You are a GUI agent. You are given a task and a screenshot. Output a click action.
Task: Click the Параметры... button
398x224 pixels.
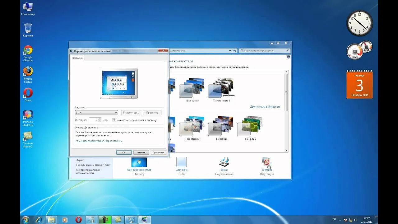pos(131,113)
